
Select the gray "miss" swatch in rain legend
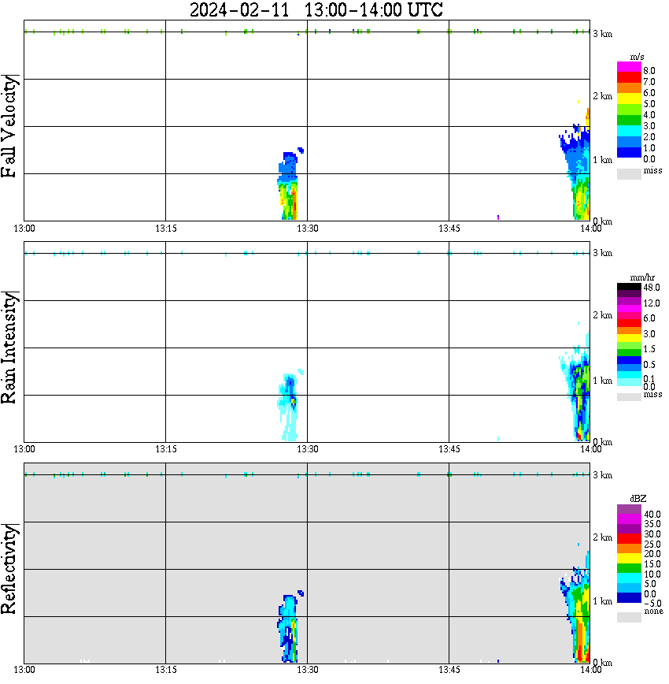[629, 397]
